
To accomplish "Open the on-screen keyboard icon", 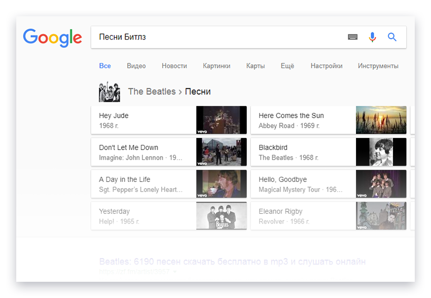I will click(x=353, y=37).
